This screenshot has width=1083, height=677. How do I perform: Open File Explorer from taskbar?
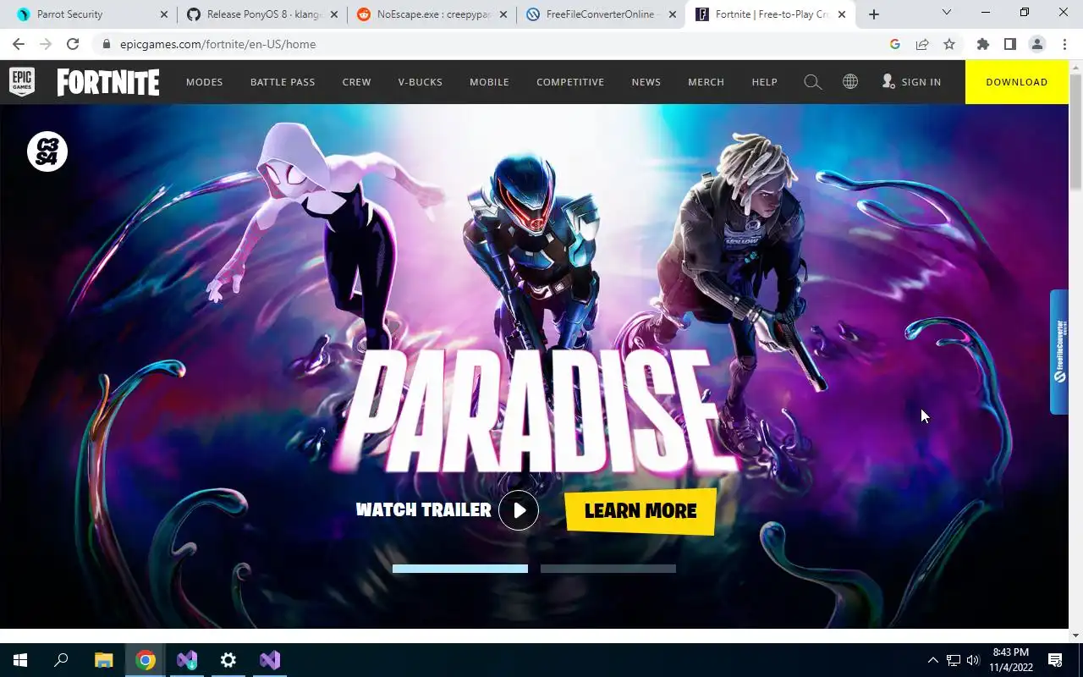pos(103,660)
